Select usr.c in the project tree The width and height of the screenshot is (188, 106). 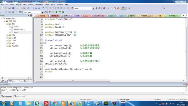pyautogui.click(x=16, y=32)
